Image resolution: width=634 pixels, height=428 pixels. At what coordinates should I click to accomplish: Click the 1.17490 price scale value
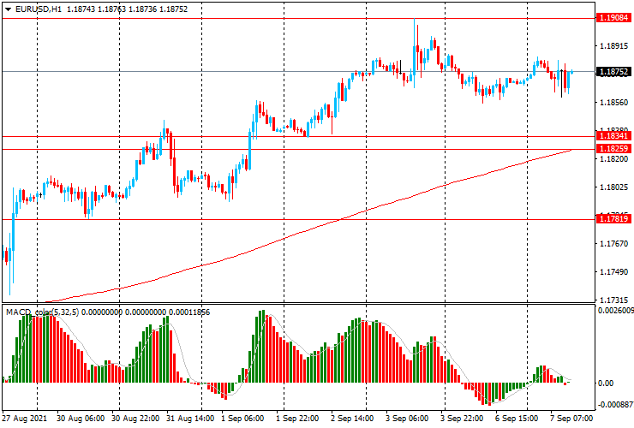(x=613, y=272)
